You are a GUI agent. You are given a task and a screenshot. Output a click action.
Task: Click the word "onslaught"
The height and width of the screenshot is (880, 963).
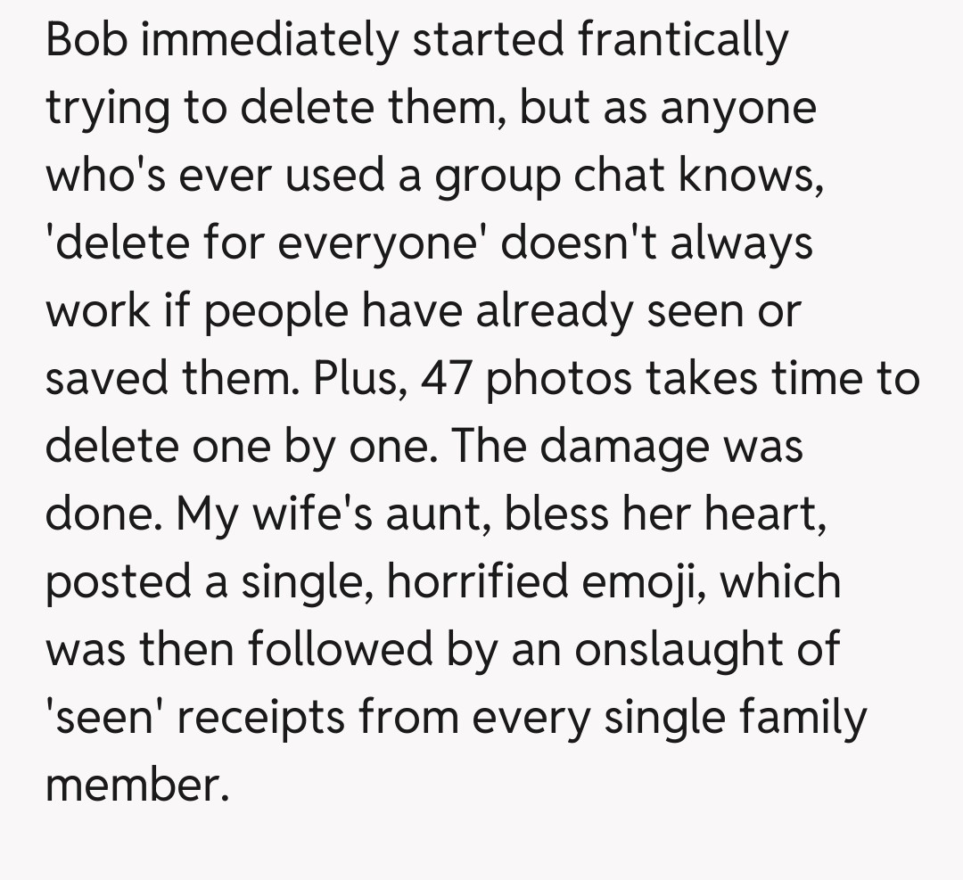675,651
